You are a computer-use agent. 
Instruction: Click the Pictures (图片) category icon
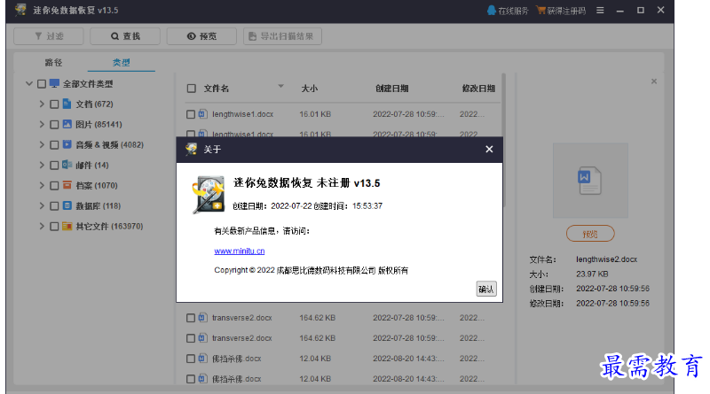(x=67, y=124)
